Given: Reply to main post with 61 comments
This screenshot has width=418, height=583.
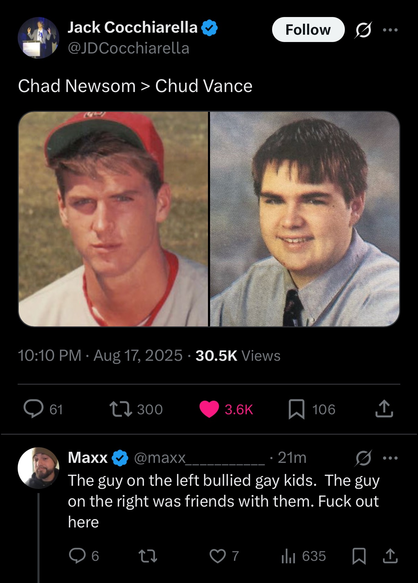Looking at the screenshot, I should click(x=43, y=409).
